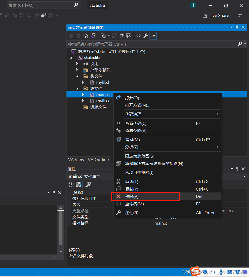Choose 查看类图(V) in context menu

(x=167, y=131)
